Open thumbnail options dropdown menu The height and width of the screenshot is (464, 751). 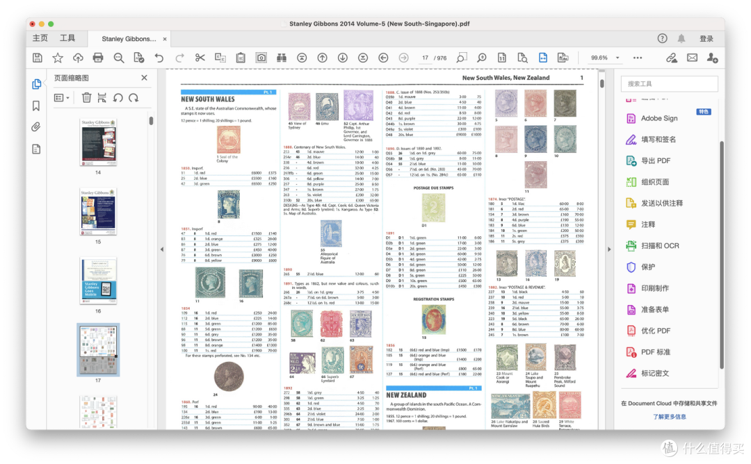(61, 97)
